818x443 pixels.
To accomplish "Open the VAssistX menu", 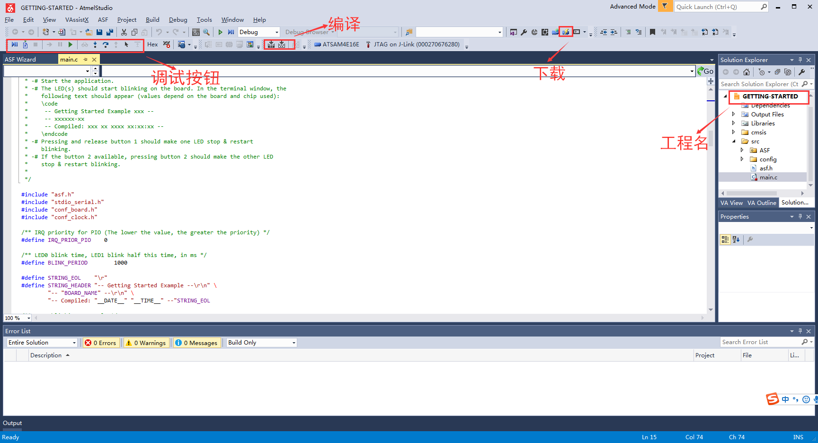I will 77,20.
